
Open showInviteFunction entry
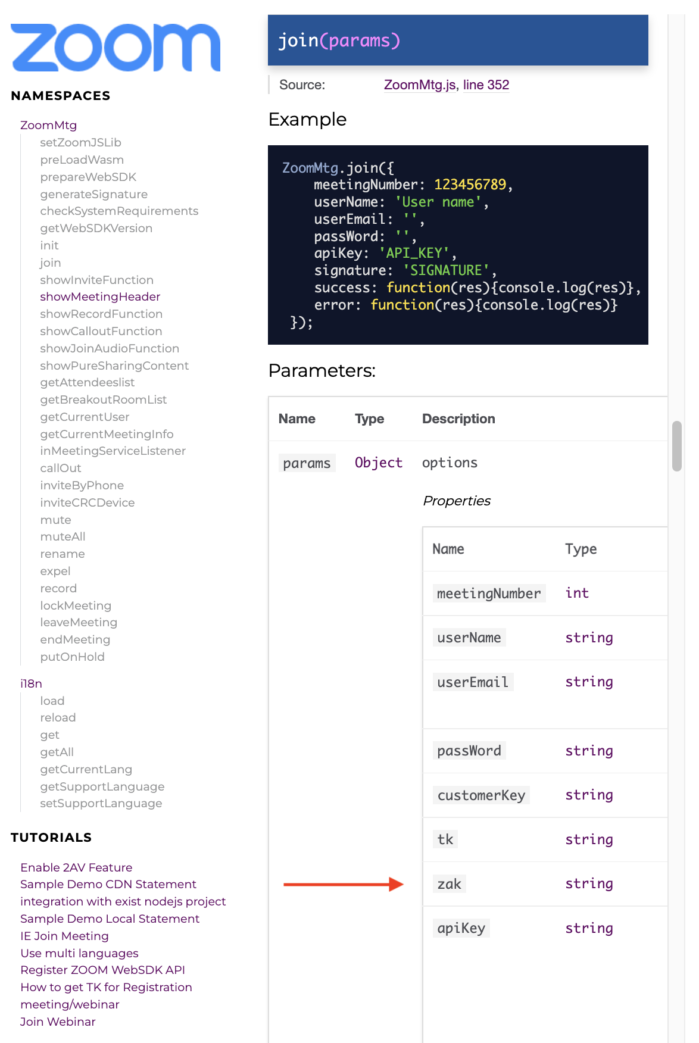pos(96,280)
